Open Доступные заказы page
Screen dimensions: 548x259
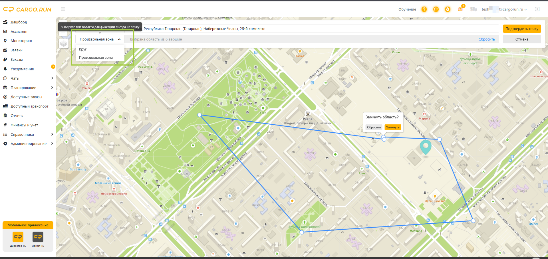click(x=26, y=97)
